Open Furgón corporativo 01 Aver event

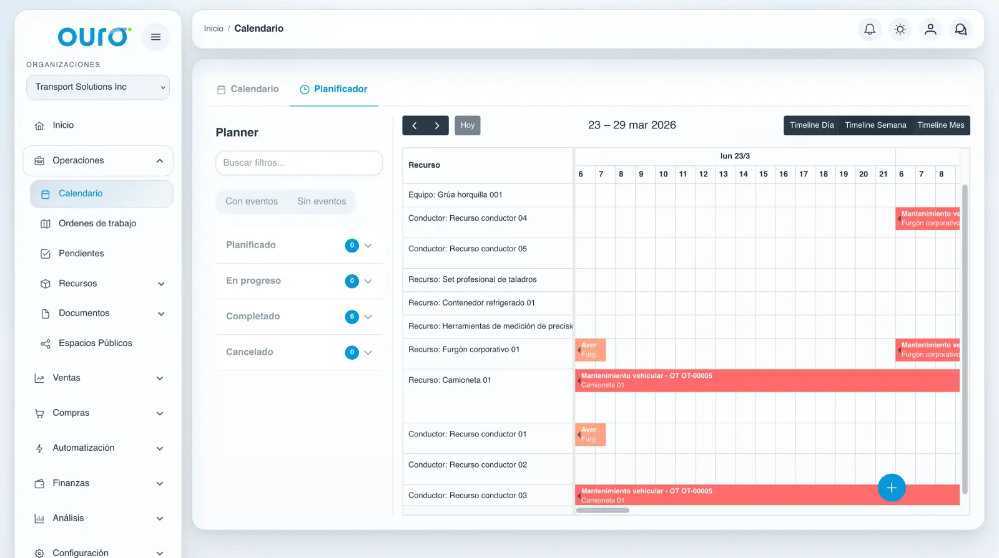pos(591,350)
